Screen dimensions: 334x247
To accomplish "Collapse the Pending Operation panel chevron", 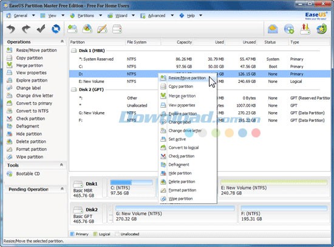I will coord(62,189).
